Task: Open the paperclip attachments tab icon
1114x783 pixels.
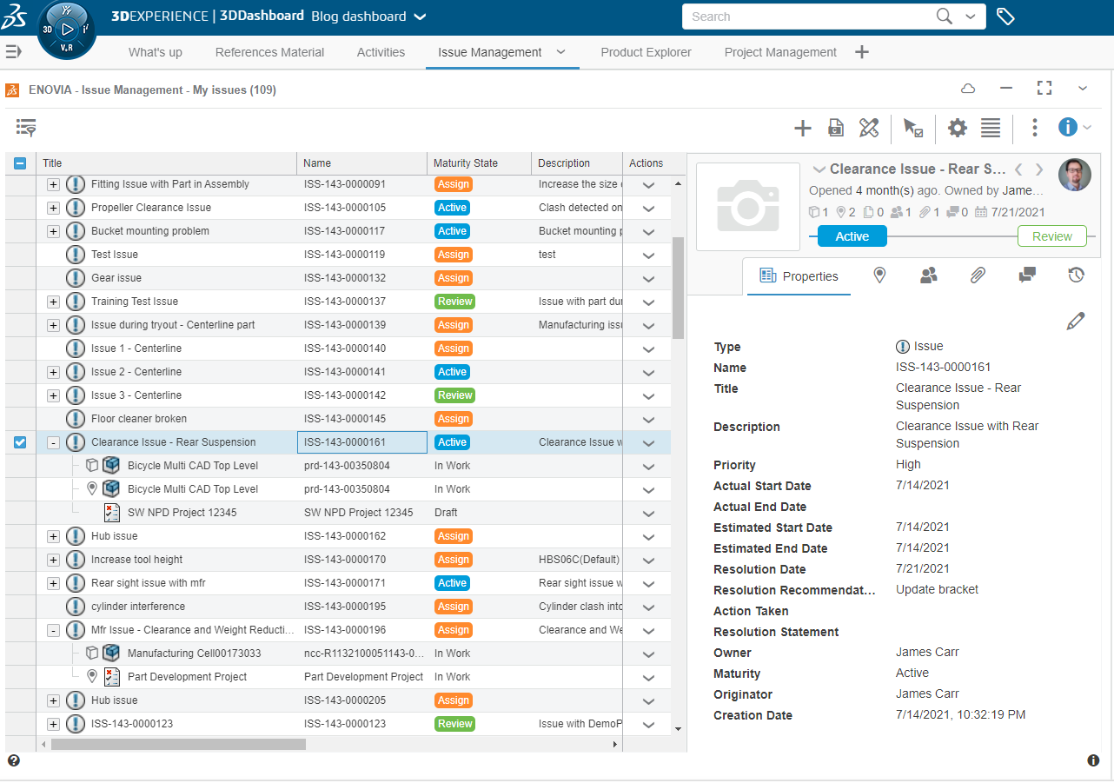Action: pyautogui.click(x=978, y=275)
